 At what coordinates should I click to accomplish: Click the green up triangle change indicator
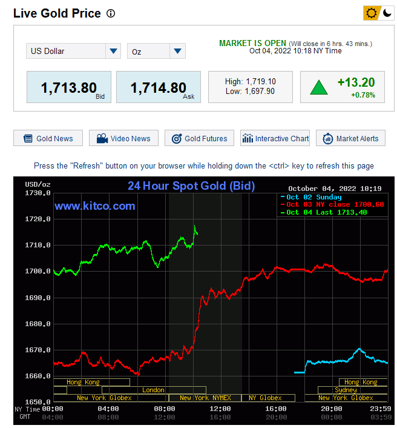[319, 87]
